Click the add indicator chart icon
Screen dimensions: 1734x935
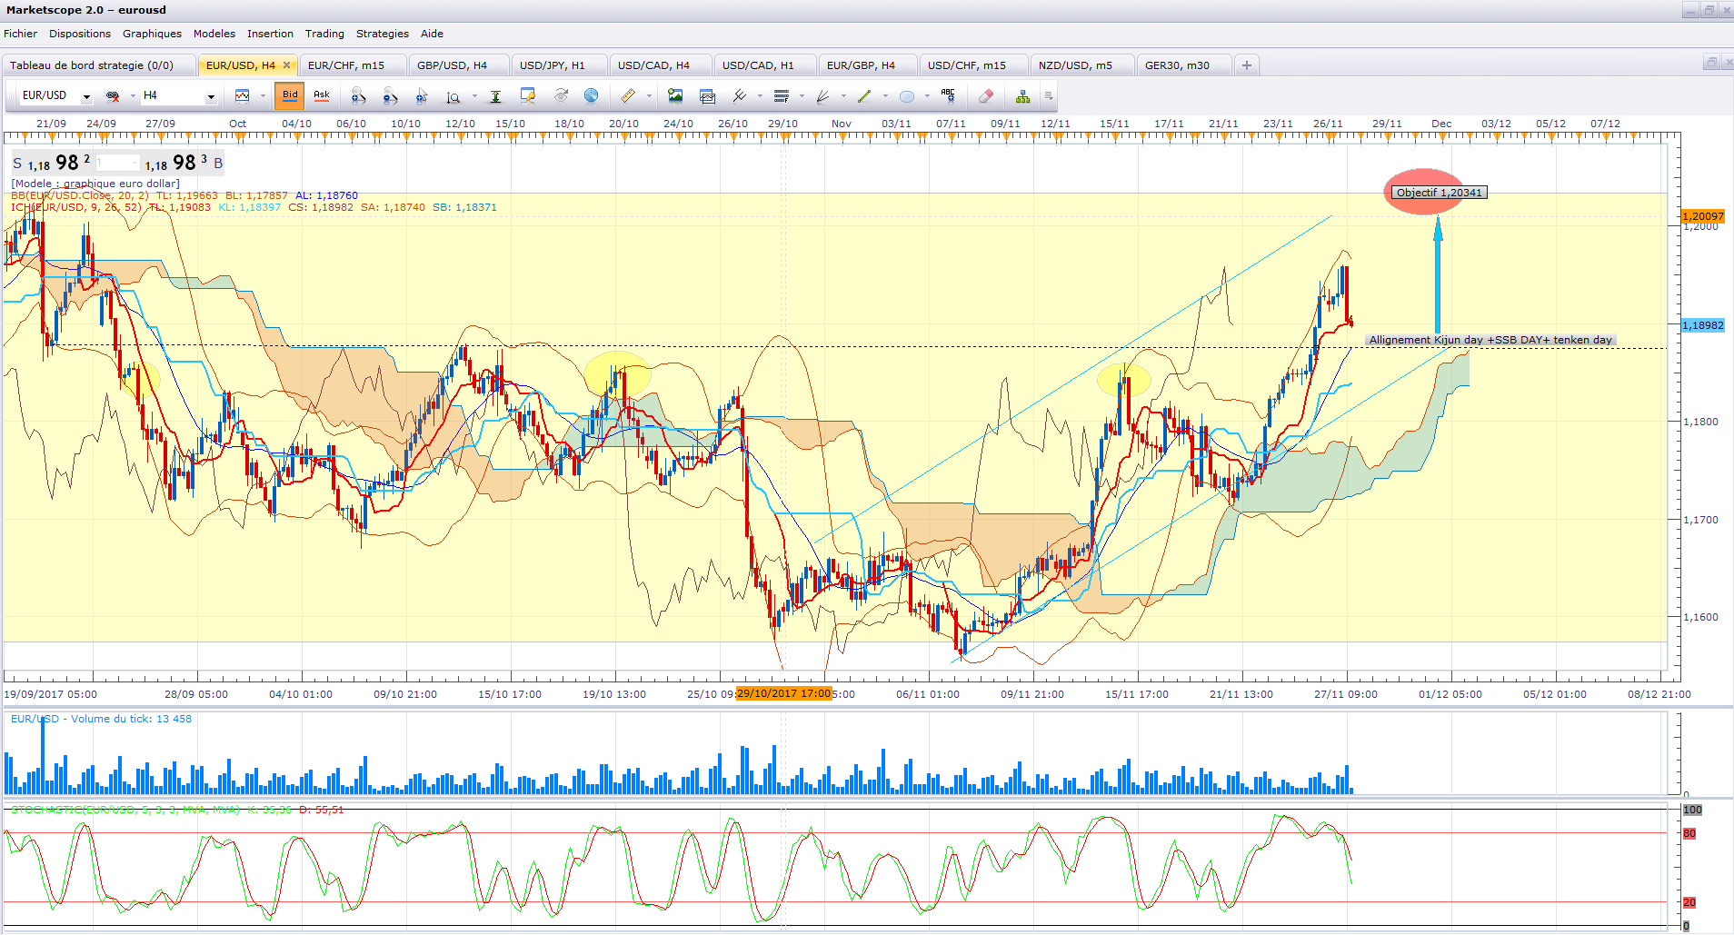click(707, 95)
